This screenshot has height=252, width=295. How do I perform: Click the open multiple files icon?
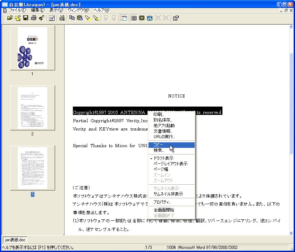[x=18, y=18]
